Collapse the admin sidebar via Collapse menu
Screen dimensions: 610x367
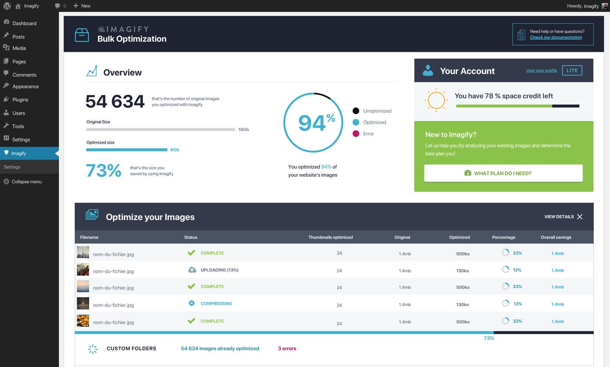click(x=26, y=181)
